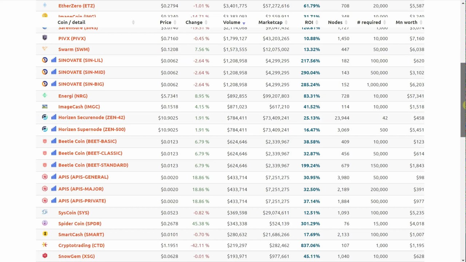Click the SINOVATE (SIN-BIG) coin logo
The height and width of the screenshot is (262, 466).
pyautogui.click(x=45, y=84)
